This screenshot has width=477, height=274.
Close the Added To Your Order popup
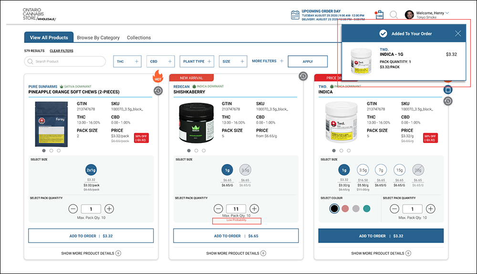[x=458, y=33]
